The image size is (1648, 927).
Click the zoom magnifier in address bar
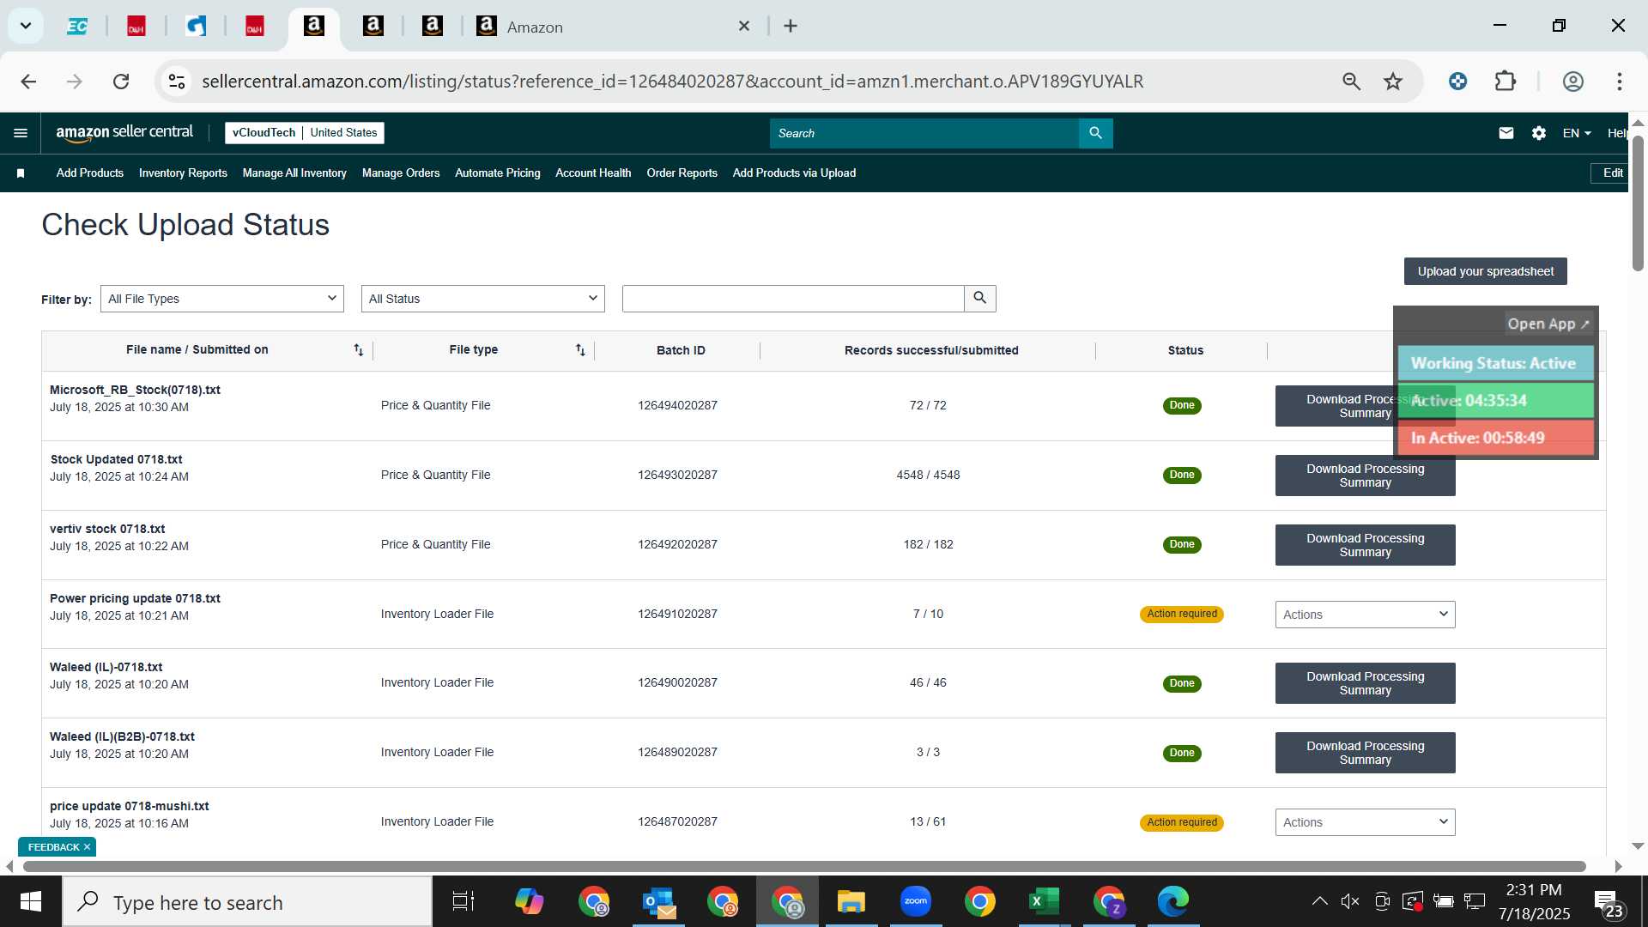(x=1351, y=82)
